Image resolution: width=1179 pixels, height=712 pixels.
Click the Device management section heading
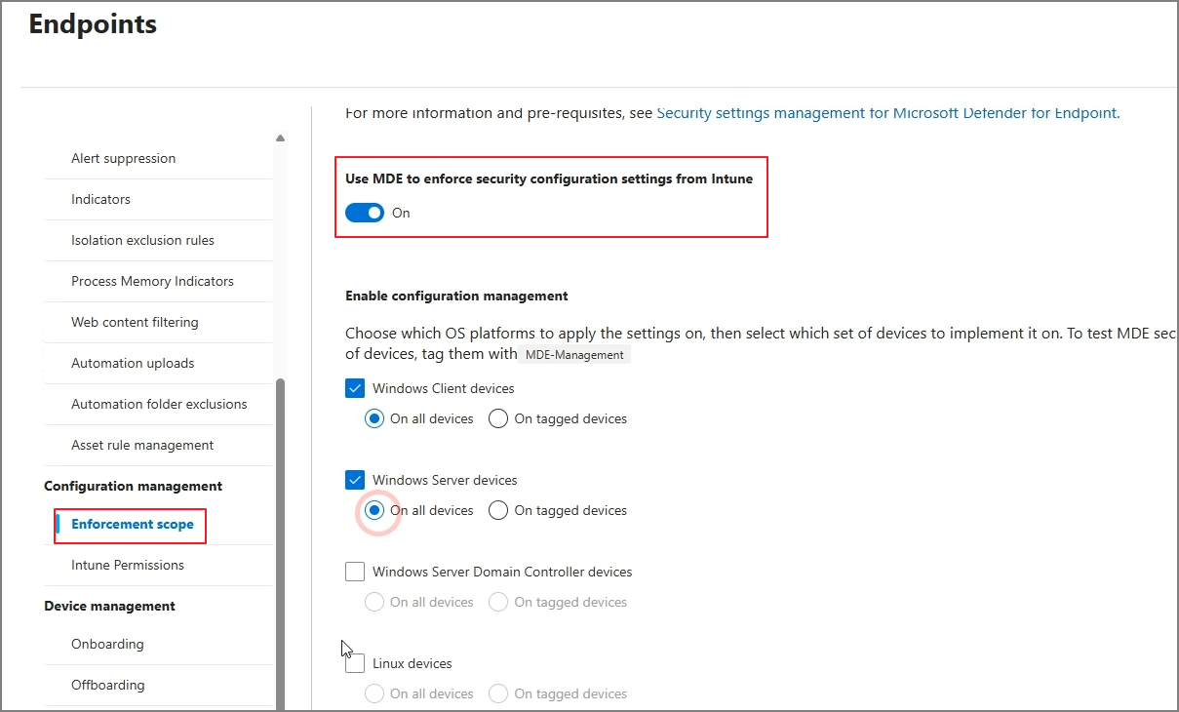[109, 606]
